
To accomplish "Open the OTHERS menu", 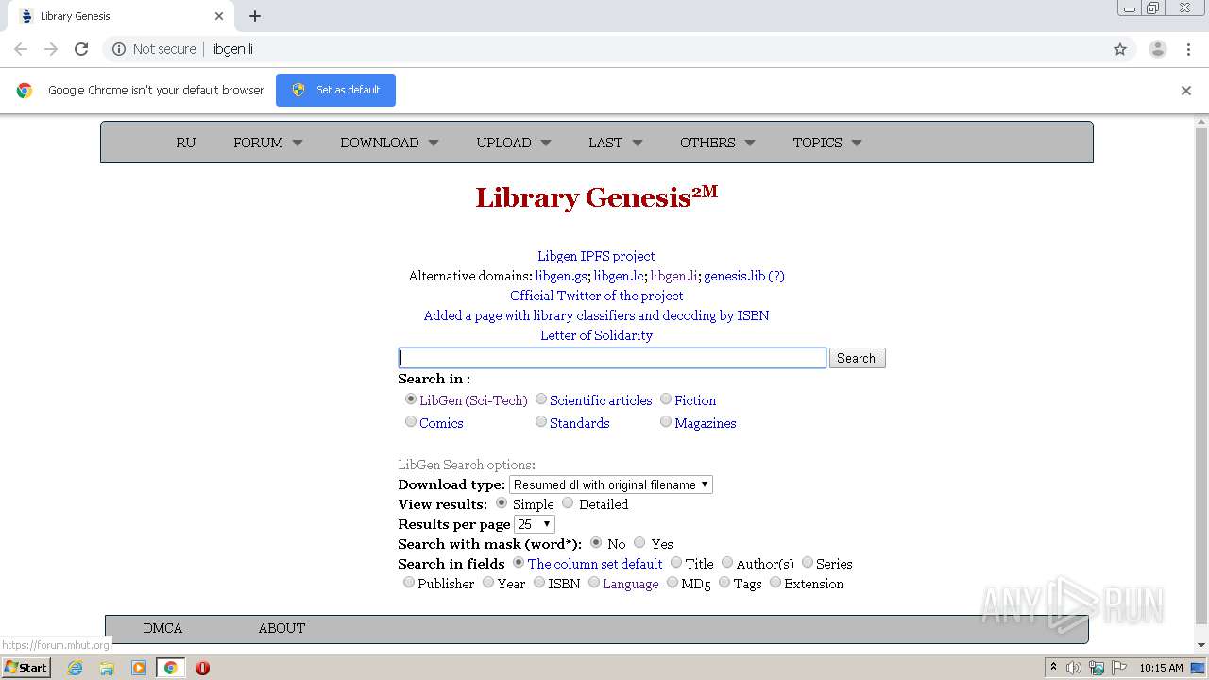I will point(718,143).
